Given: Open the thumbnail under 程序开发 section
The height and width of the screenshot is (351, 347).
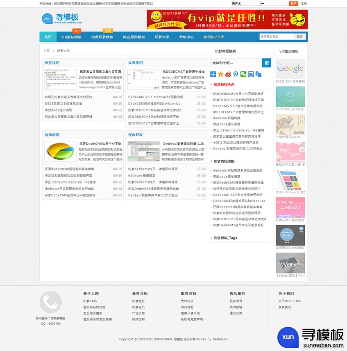Looking at the screenshot, I should (144, 151).
